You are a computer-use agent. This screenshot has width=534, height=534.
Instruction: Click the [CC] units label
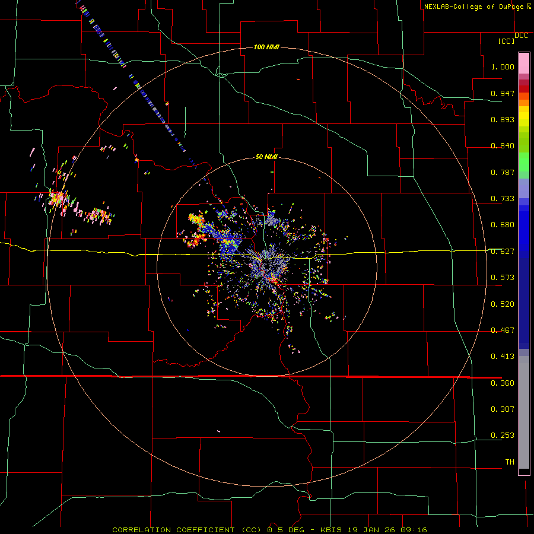coord(507,41)
